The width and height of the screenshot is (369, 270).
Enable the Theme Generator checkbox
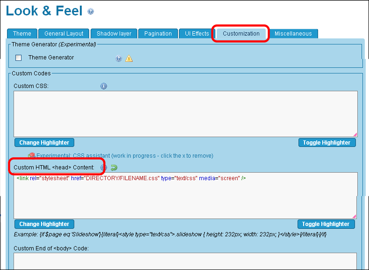[x=19, y=58]
